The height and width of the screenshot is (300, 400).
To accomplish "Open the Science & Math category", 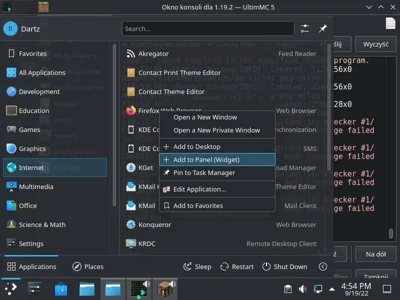I will coord(55,224).
